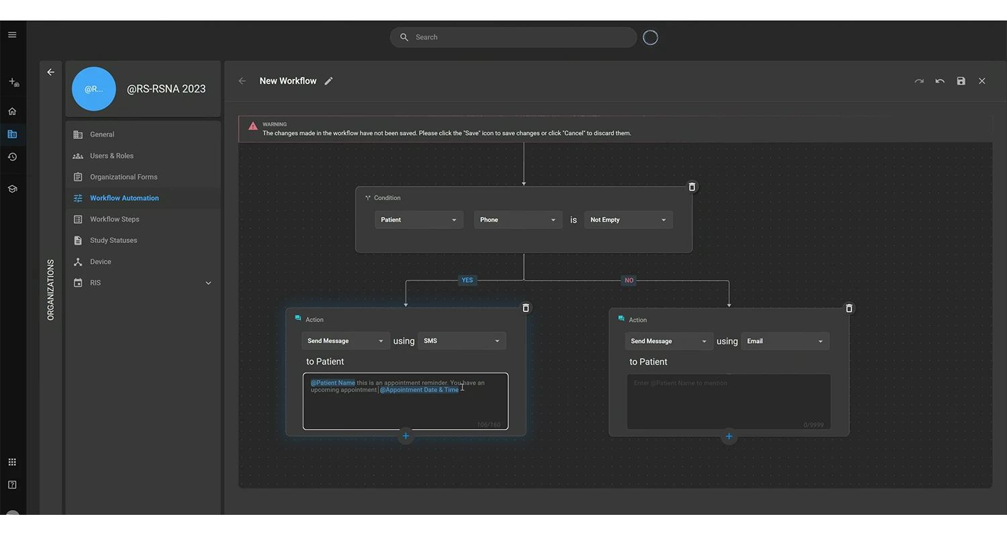The height and width of the screenshot is (535, 1007).
Task: Select Workflow Steps in sidebar
Action: click(115, 219)
